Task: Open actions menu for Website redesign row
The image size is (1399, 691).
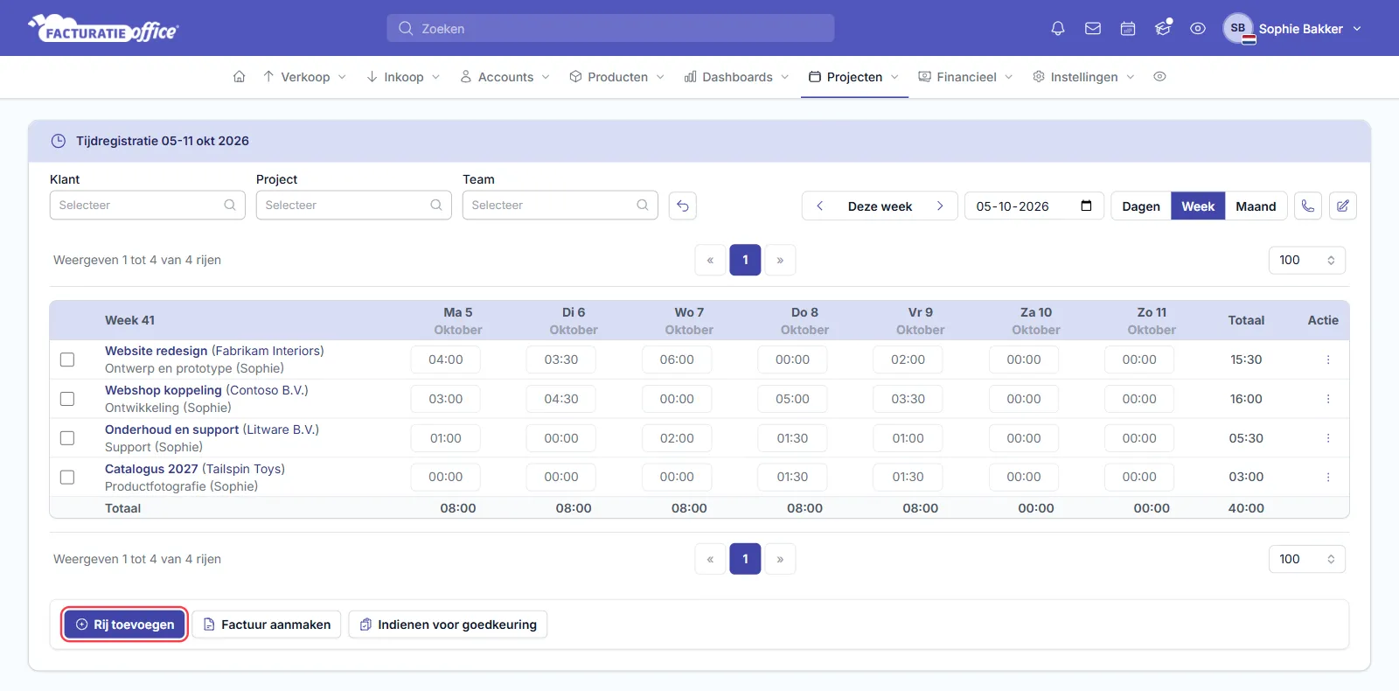Action: click(x=1328, y=359)
